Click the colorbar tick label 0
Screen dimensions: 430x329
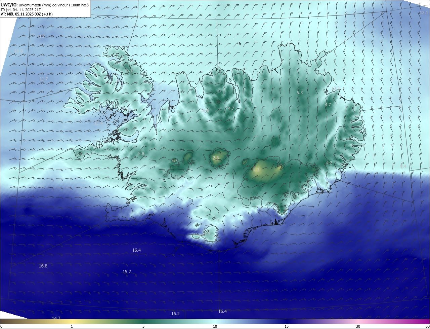click(1, 327)
